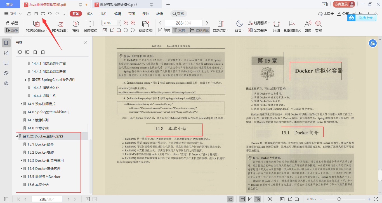Expand all bookmarks icon
This screenshot has height=203, width=382.
pyautogui.click(x=20, y=52)
